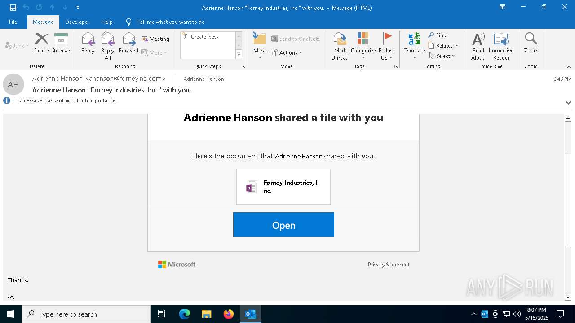Translate the message
The height and width of the screenshot is (323, 575).
tap(415, 46)
